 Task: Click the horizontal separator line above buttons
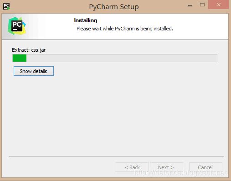tap(116, 156)
